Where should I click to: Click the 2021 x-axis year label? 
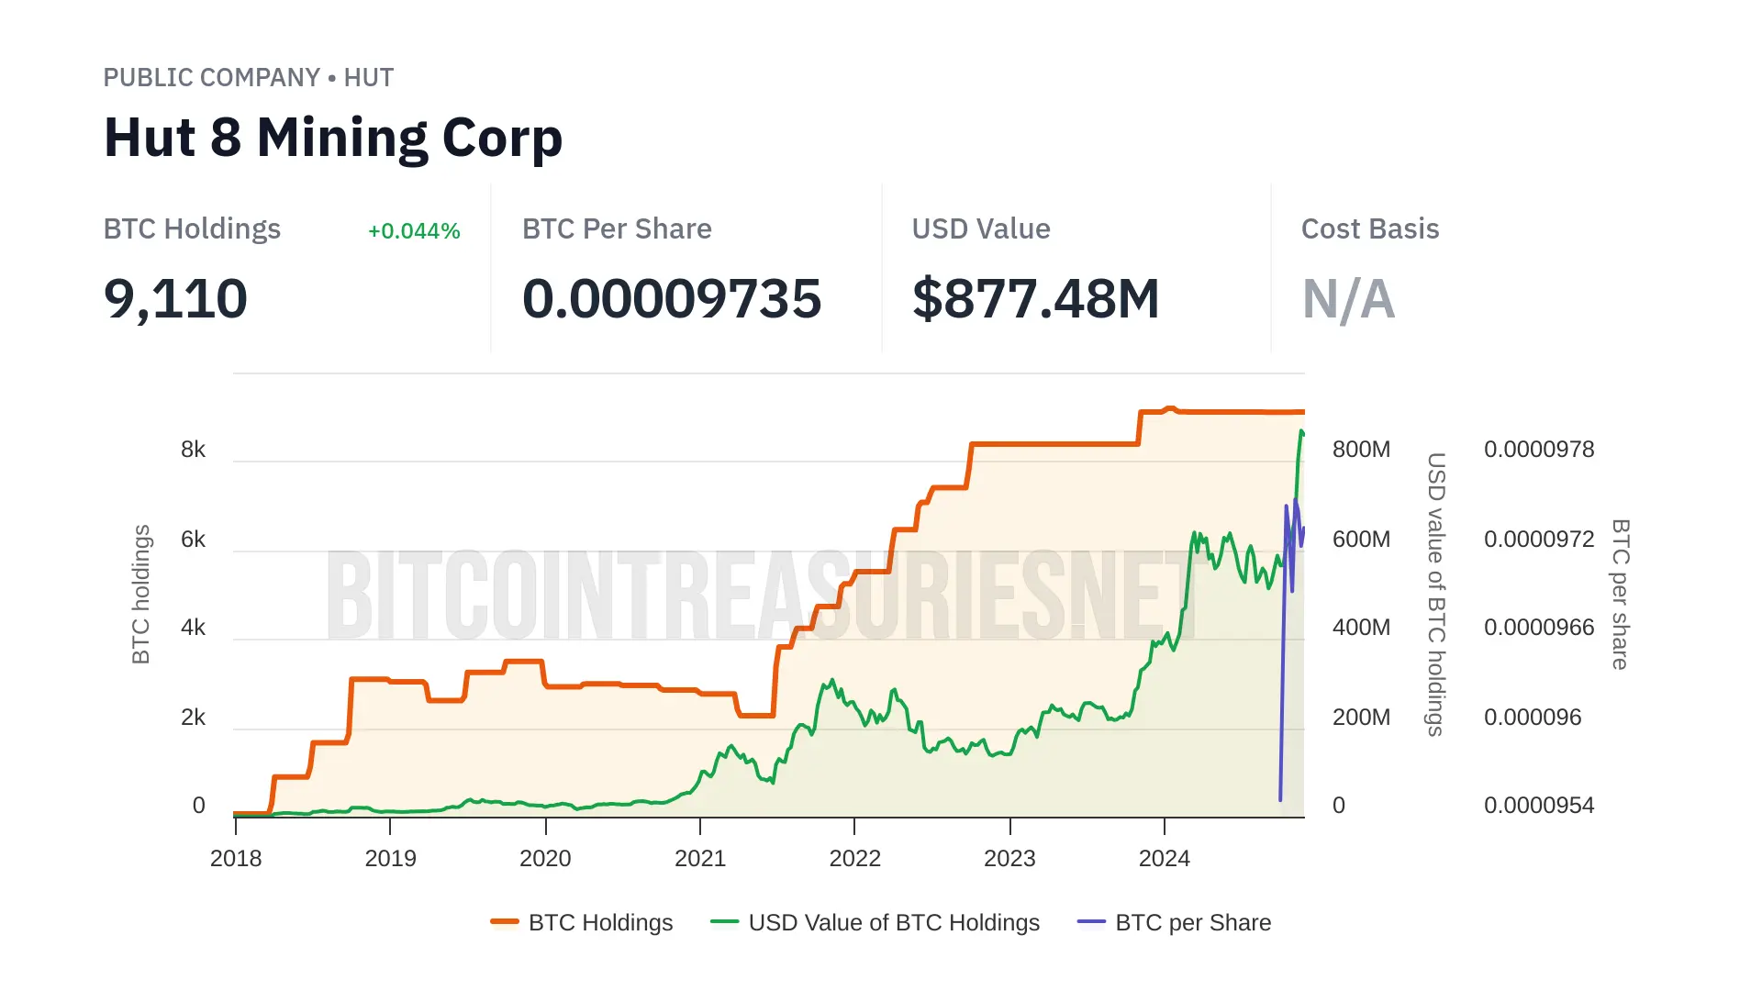click(700, 859)
